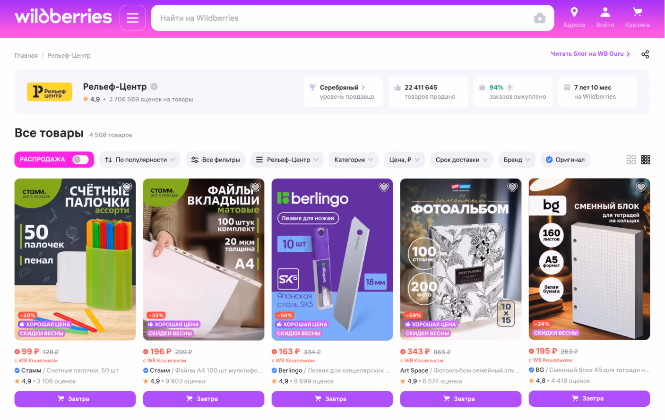
Task: Add Счётные палочки to favorites heart
Action: (127, 187)
